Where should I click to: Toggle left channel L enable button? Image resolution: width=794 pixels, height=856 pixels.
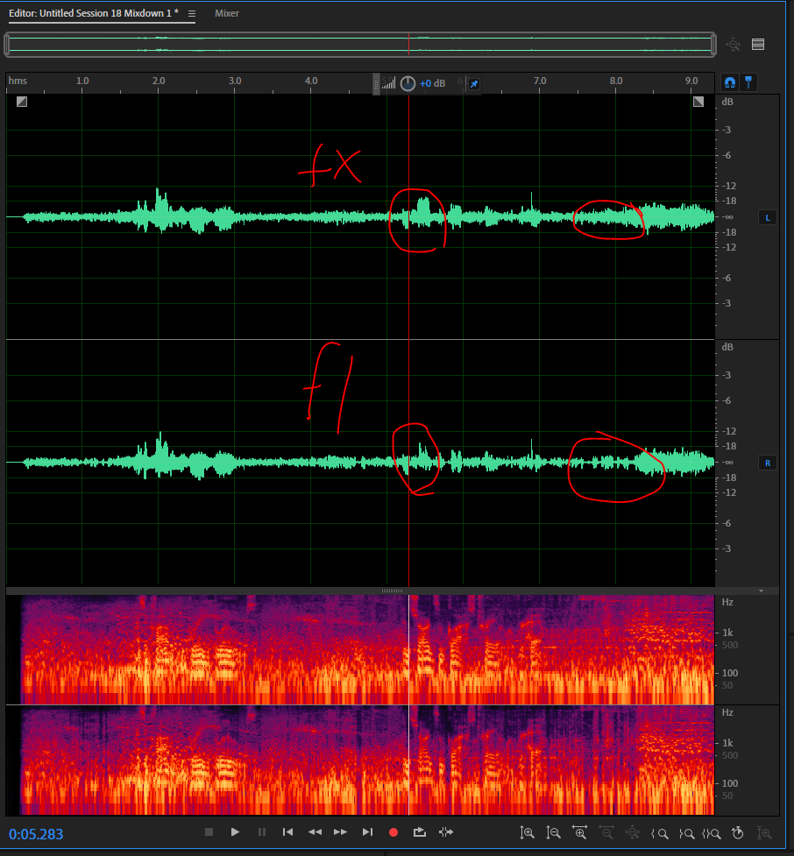point(768,217)
